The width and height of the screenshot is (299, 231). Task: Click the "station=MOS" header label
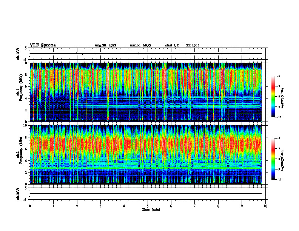[140, 45]
